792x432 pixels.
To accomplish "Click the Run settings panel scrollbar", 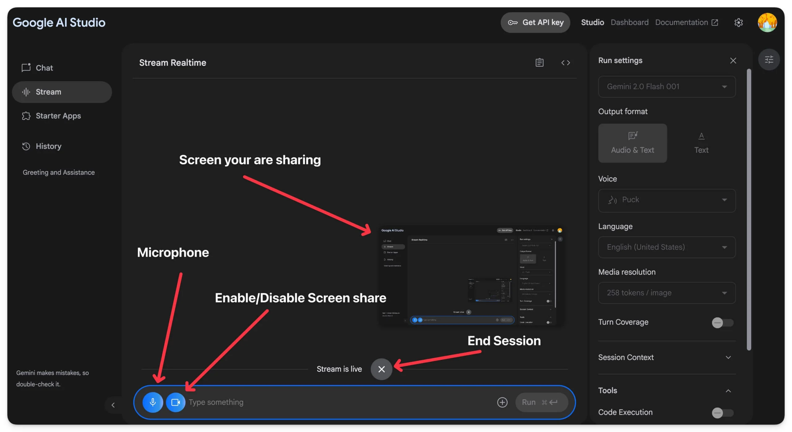I will point(749,210).
